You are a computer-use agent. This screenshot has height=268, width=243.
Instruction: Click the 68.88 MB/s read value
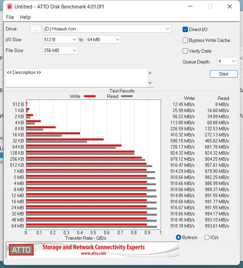pyautogui.click(x=218, y=123)
